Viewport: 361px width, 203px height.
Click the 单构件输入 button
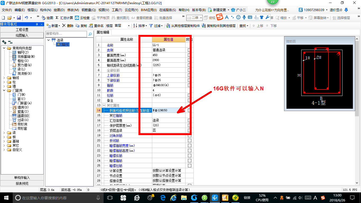pos(22,178)
